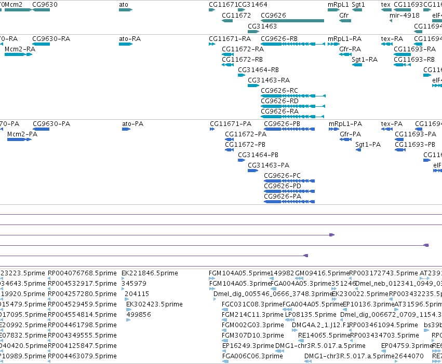
Task: Select the tex-PA protein label
Action: pos(392,124)
